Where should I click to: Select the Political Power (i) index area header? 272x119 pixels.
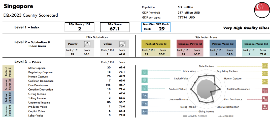(156, 44)
